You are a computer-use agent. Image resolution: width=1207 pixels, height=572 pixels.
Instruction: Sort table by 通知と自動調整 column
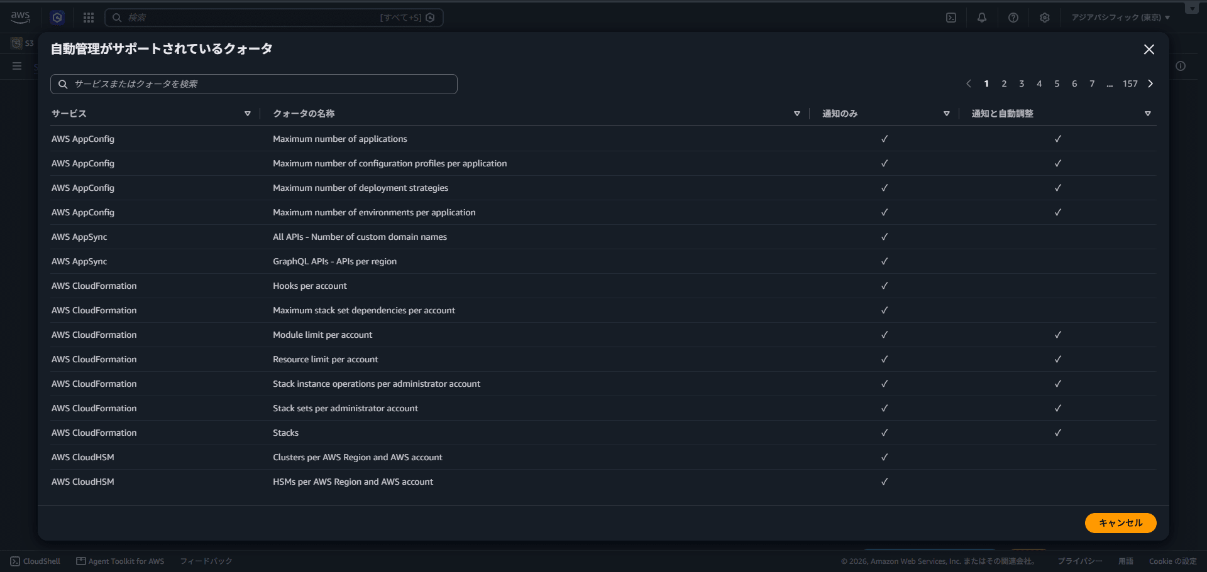click(x=1148, y=114)
